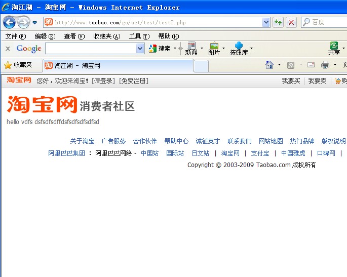347x277 pixels.
Task: Click the Print icon
Action: point(325,65)
